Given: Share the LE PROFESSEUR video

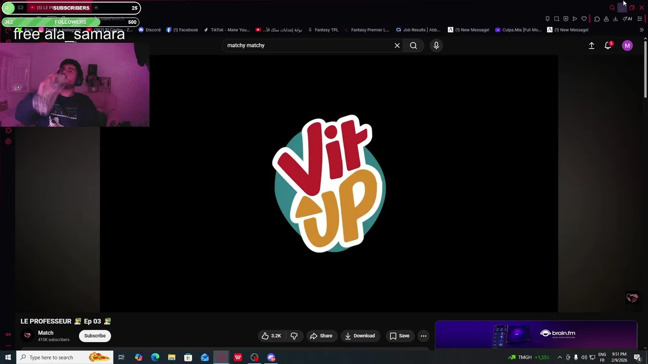Looking at the screenshot, I should point(321,336).
